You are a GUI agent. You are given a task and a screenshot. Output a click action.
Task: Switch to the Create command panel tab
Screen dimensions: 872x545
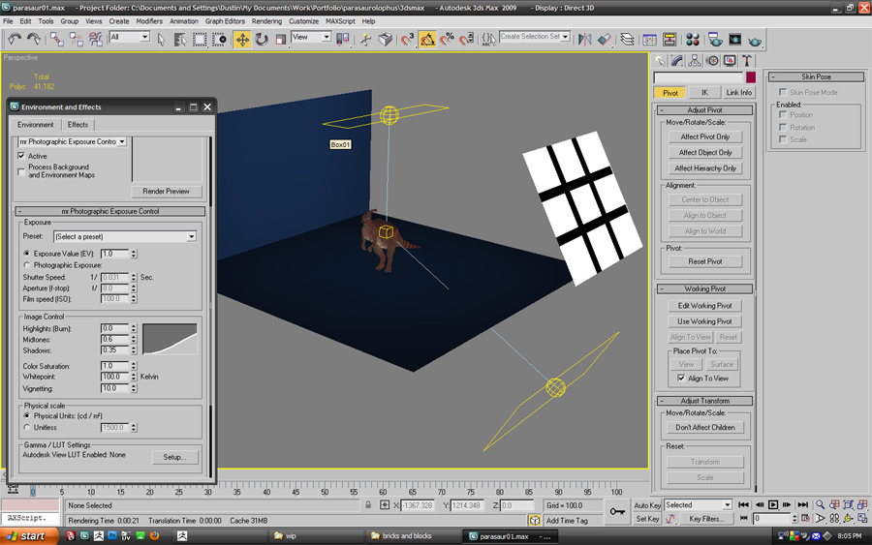pyautogui.click(x=660, y=61)
